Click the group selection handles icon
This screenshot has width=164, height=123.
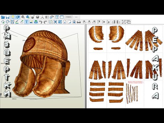pyautogui.click(x=124, y=22)
